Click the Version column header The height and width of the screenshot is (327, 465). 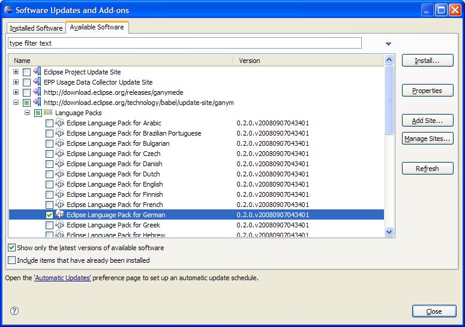(308, 61)
